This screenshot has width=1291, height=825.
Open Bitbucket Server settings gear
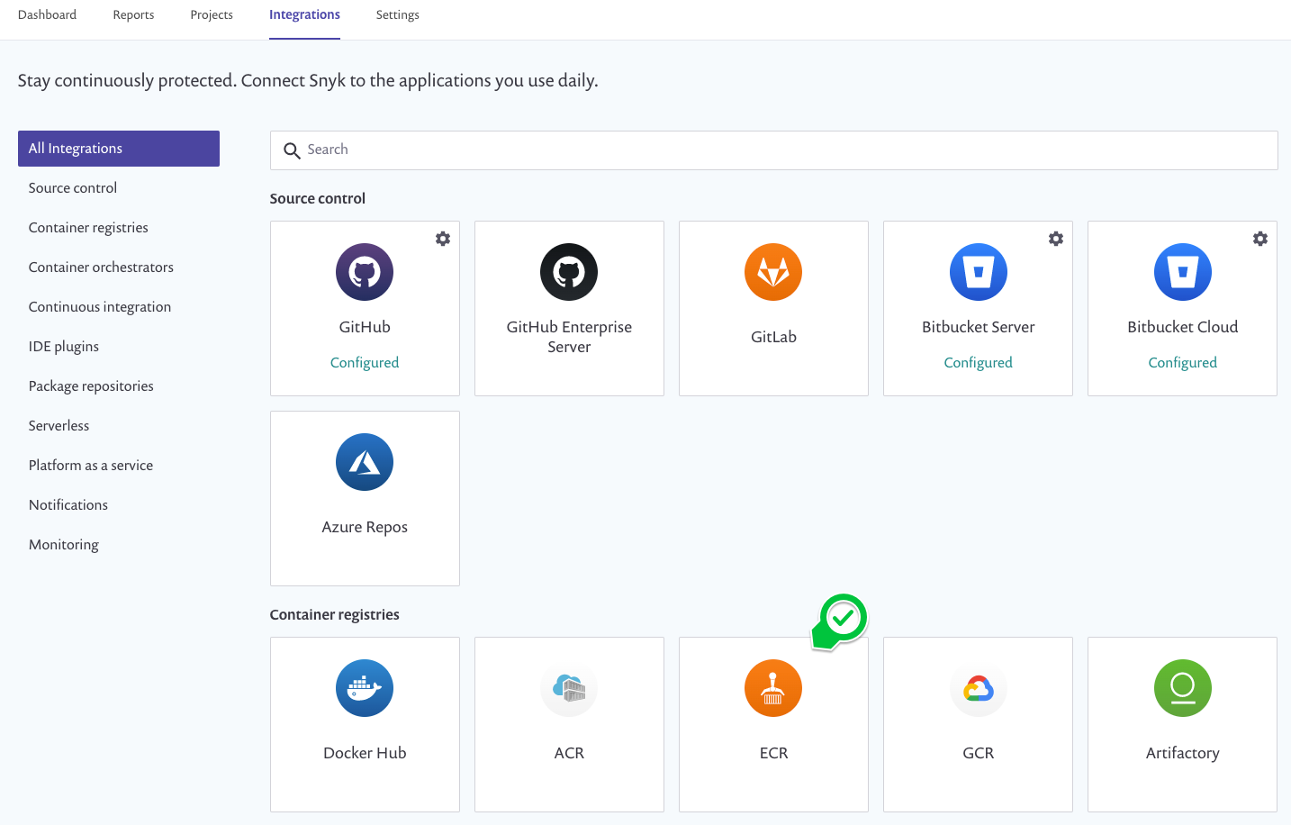coord(1056,239)
